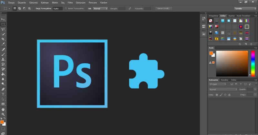This screenshot has height=135, width=258.
Task: Swap foreground and background colors
Action: 5,118
